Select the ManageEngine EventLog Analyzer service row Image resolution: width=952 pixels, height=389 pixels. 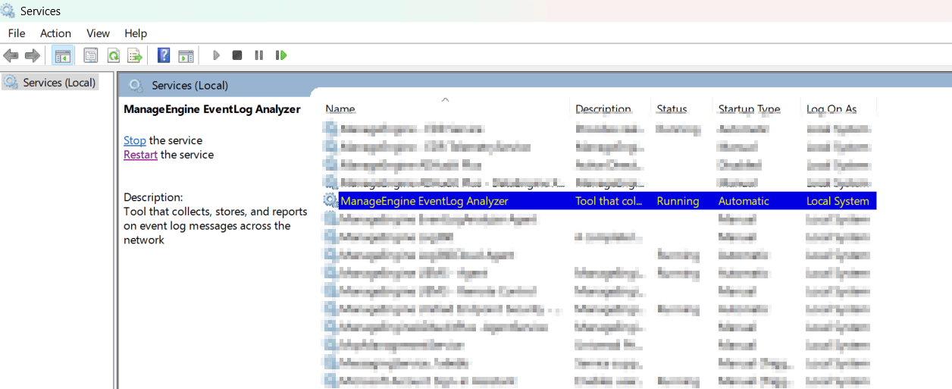(424, 201)
